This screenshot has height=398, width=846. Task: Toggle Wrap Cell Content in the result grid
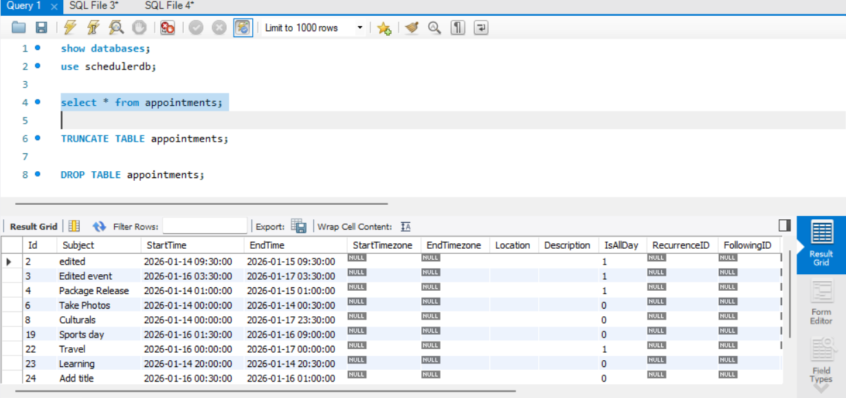pos(405,226)
